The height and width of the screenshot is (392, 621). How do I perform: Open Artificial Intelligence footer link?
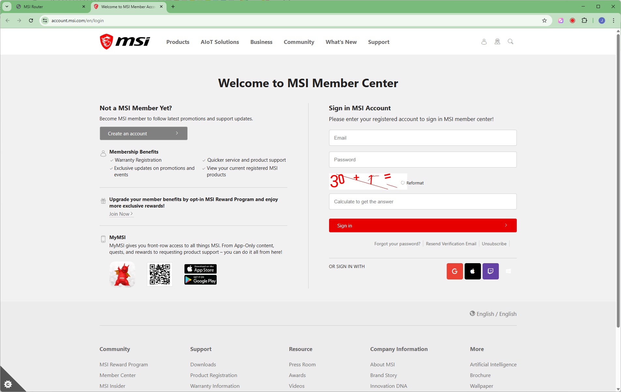(493, 364)
